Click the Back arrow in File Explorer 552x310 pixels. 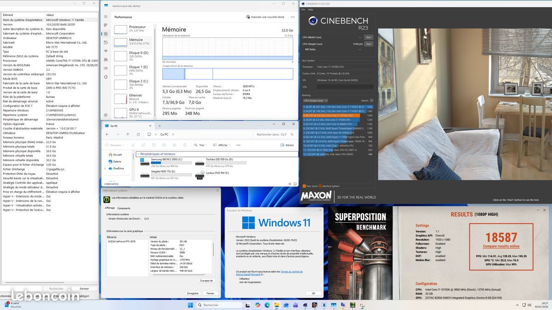(x=107, y=135)
